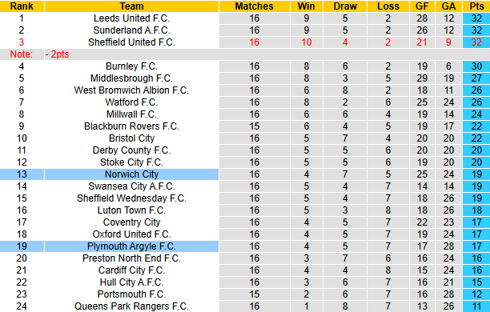Click the Matches column header

[x=254, y=6]
